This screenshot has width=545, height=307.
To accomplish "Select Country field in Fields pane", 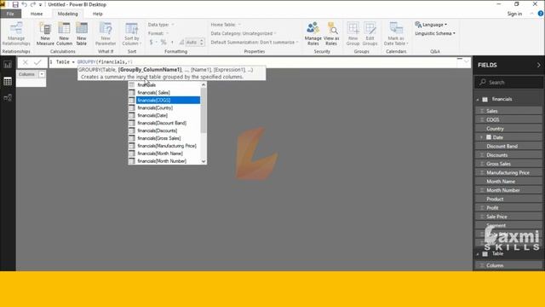I will coord(509,129).
